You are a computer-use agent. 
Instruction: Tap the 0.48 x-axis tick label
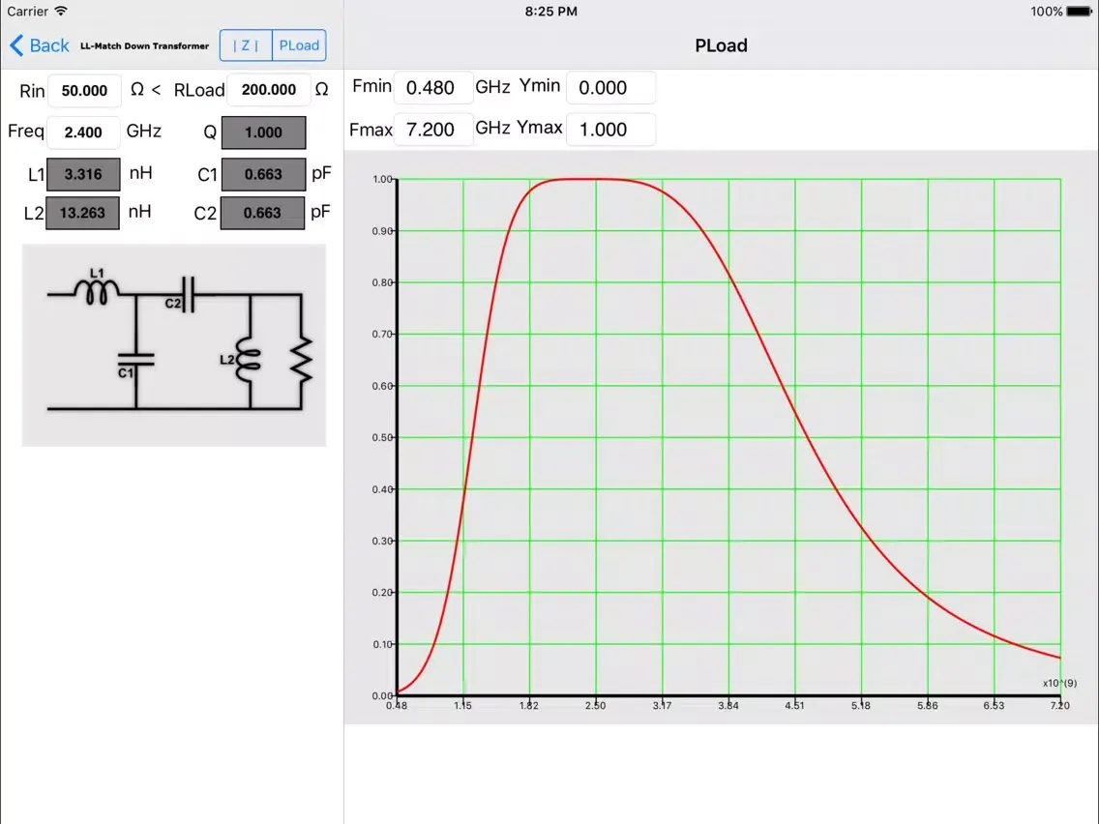(397, 706)
